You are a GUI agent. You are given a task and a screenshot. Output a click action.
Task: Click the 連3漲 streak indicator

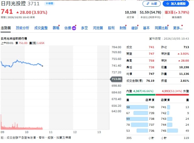point(177,12)
